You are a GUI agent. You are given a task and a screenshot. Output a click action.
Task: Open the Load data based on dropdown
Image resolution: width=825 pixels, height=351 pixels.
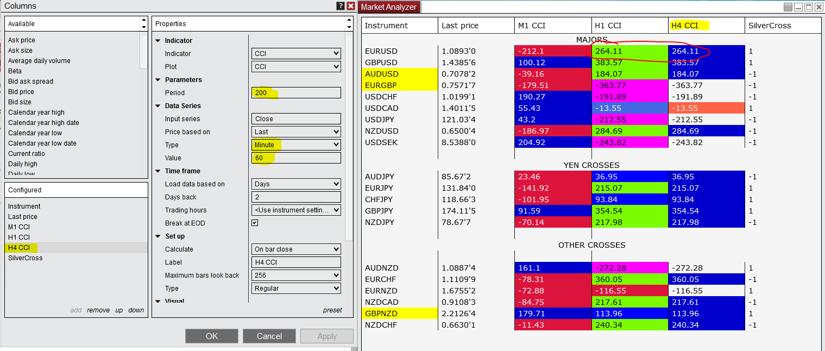[x=297, y=184]
